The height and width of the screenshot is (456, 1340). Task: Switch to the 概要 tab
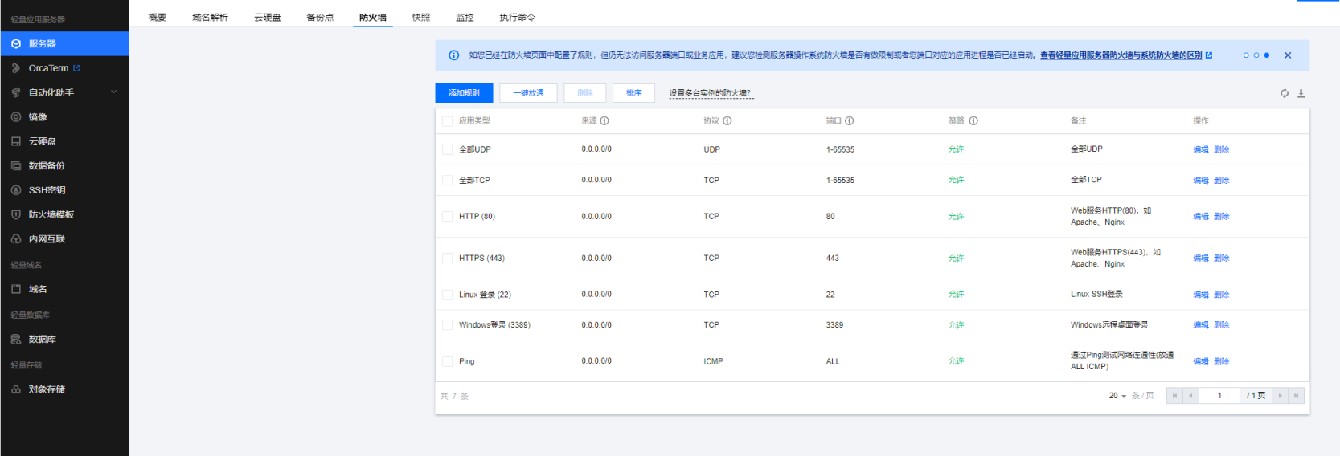tap(158, 17)
